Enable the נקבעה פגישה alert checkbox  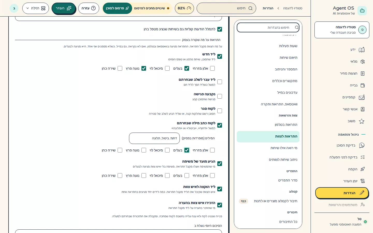pos(220,96)
